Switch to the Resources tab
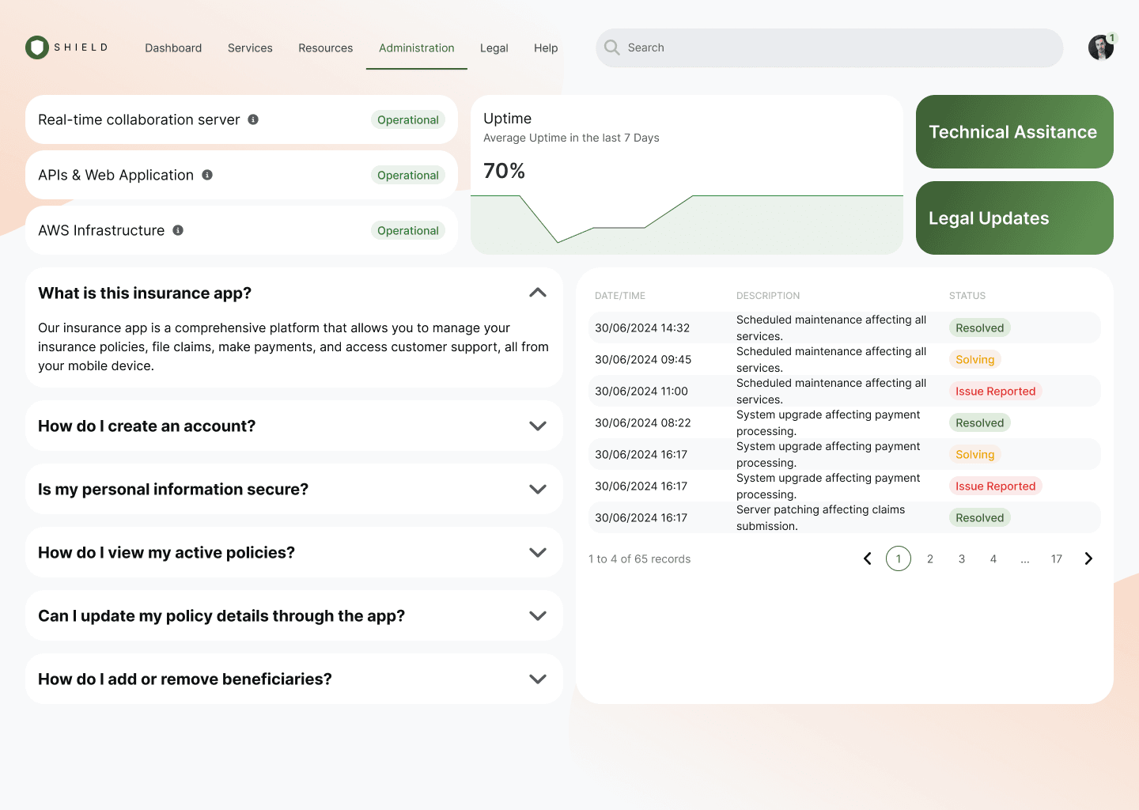This screenshot has height=810, width=1139. coord(325,47)
